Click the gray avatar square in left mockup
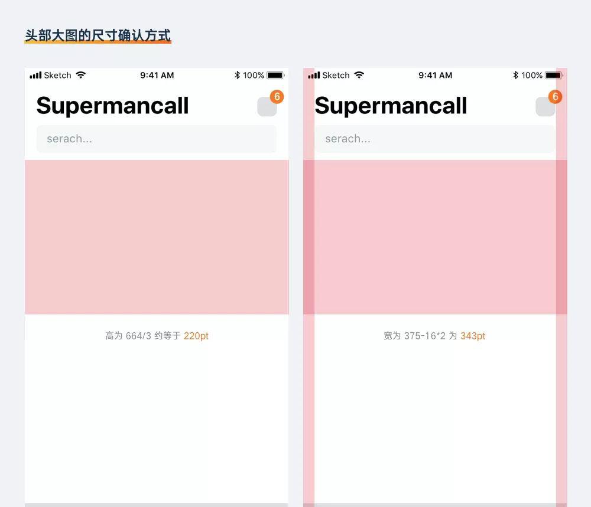Screen dimensions: 591x507 pos(267,106)
